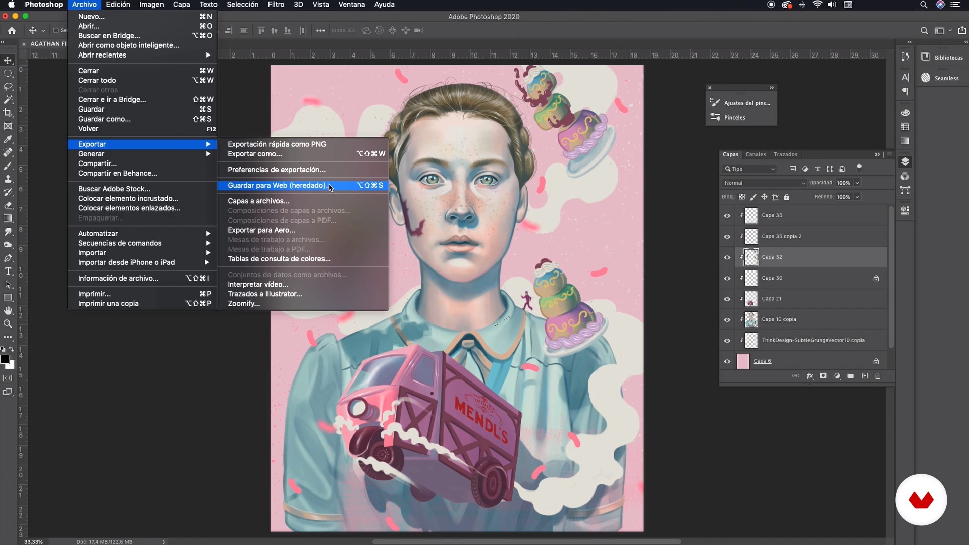The height and width of the screenshot is (545, 969).
Task: Lock all attributes padlock icon
Action: pyautogui.click(x=787, y=197)
